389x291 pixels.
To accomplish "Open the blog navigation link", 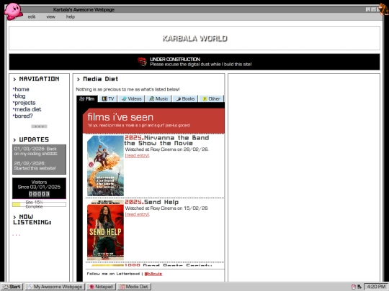I will click(20, 96).
